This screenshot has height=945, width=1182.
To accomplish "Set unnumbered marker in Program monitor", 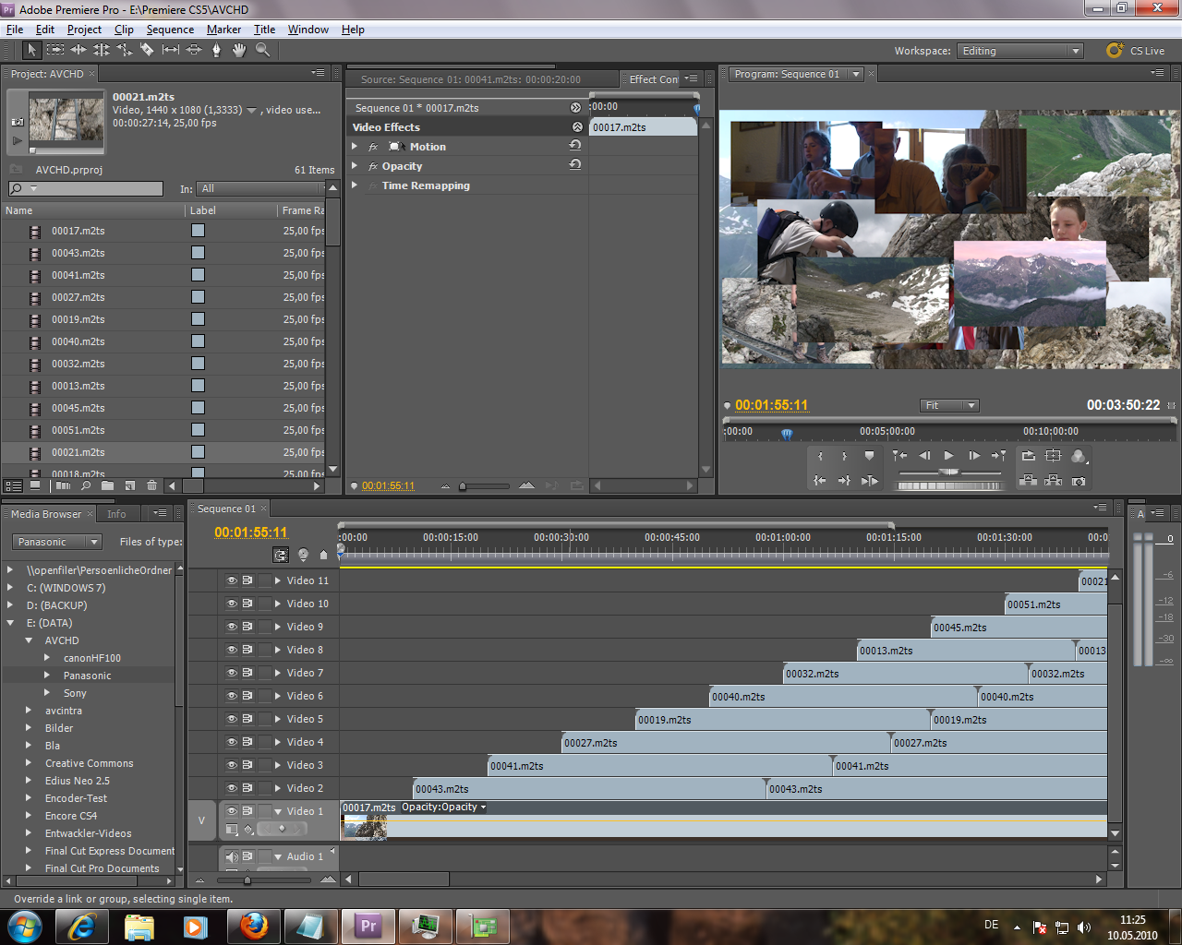I will 869,456.
